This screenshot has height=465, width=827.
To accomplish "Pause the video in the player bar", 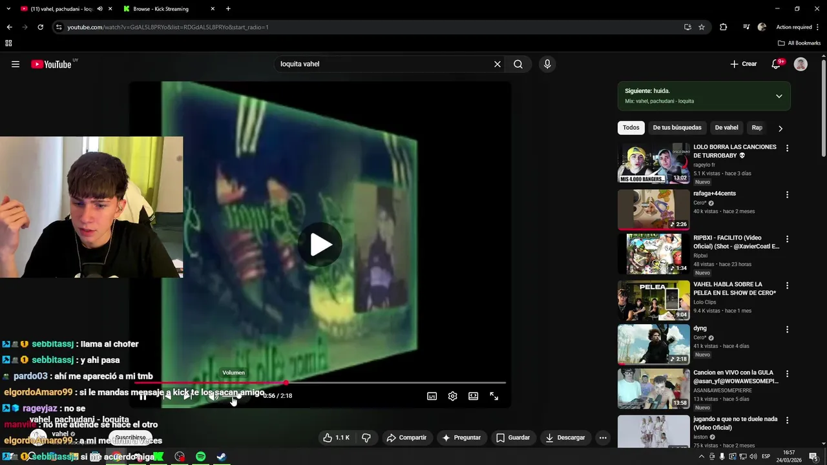I will pyautogui.click(x=143, y=396).
